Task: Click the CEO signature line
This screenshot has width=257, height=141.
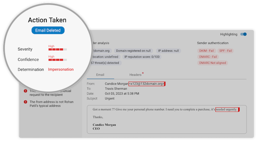Action: coord(96,128)
